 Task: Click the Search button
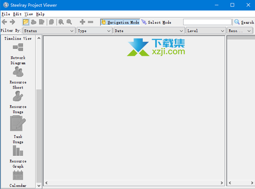point(244,22)
